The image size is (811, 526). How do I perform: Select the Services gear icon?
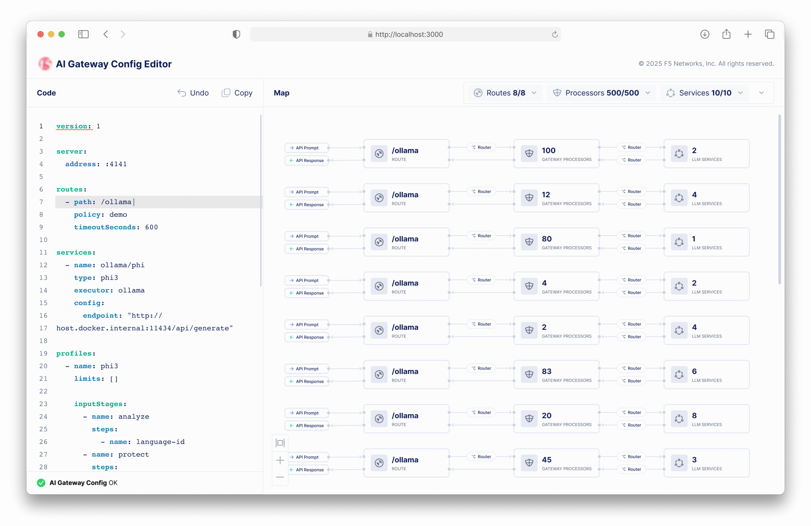pos(670,93)
